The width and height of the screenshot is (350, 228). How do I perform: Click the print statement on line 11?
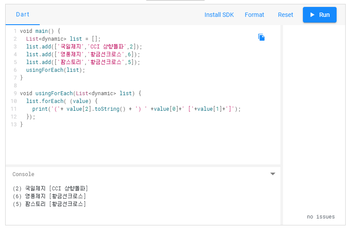[x=137, y=109]
